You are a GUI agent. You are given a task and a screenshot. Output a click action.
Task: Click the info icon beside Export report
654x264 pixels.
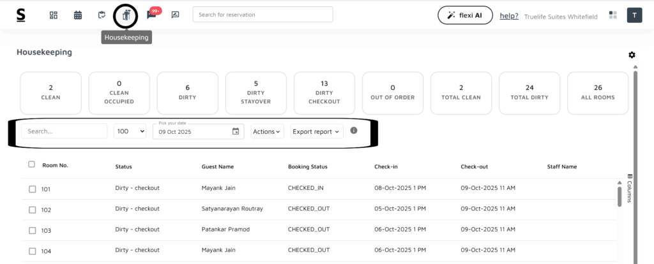[354, 131]
